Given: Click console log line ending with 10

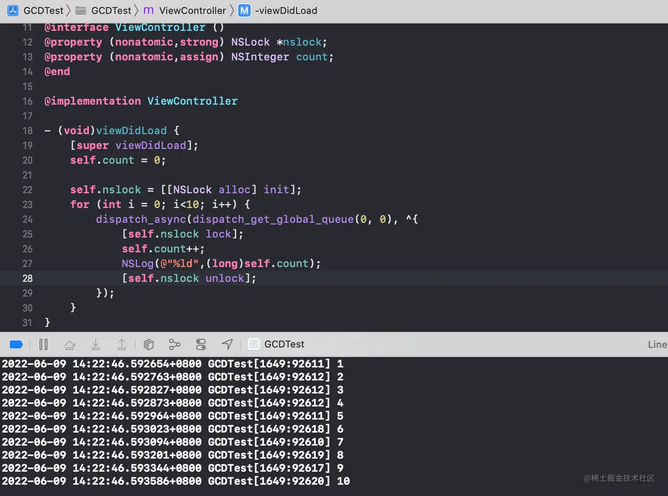Looking at the screenshot, I should (176, 481).
